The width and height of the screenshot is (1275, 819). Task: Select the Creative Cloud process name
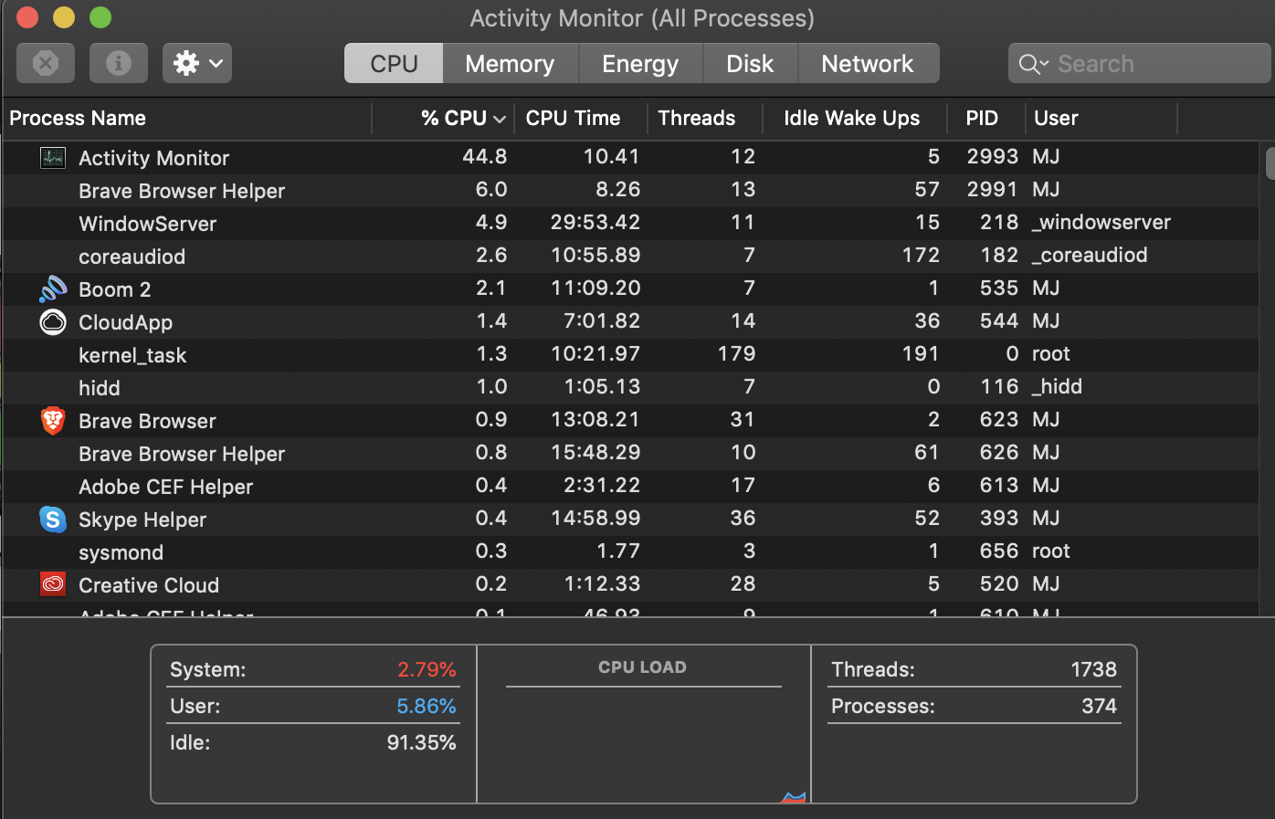coord(149,585)
